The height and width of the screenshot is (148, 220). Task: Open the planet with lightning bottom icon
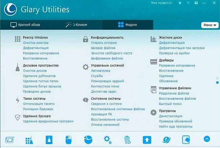167,140
